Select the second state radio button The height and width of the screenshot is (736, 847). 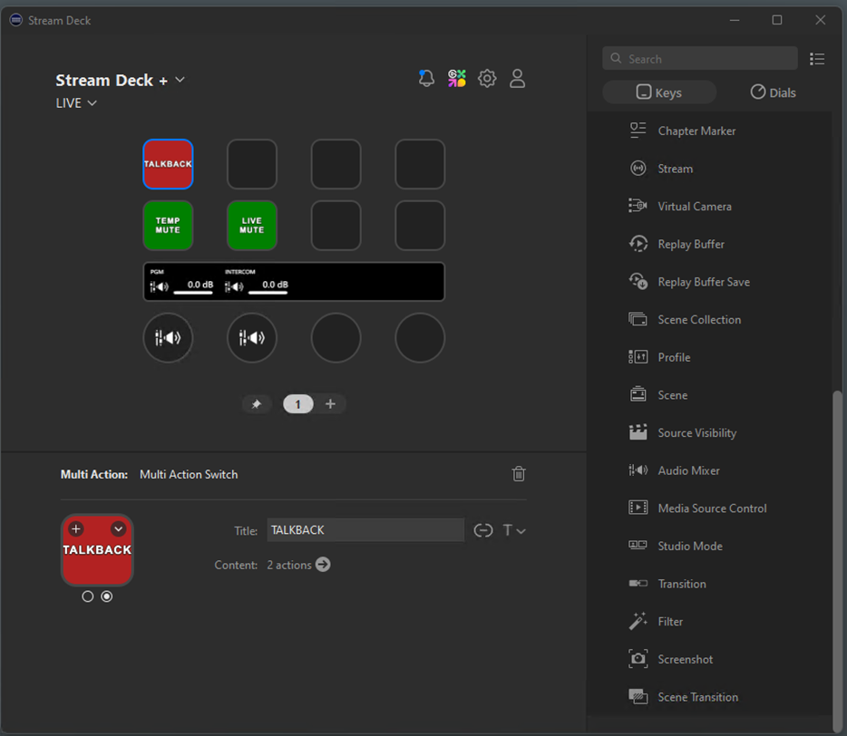pyautogui.click(x=107, y=596)
